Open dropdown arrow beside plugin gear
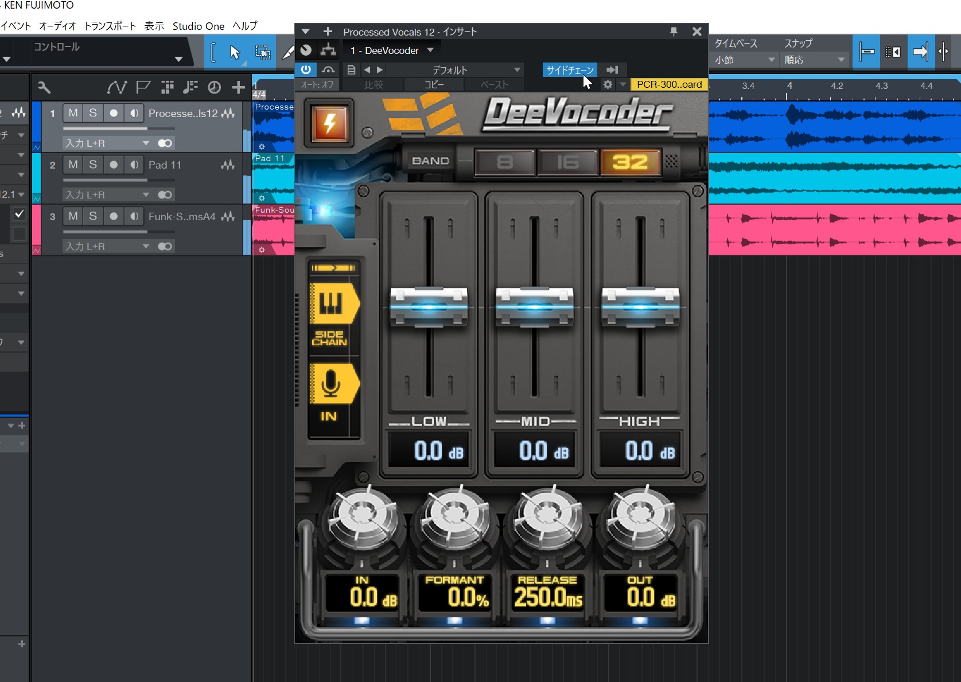Viewport: 961px width, 682px height. point(622,84)
